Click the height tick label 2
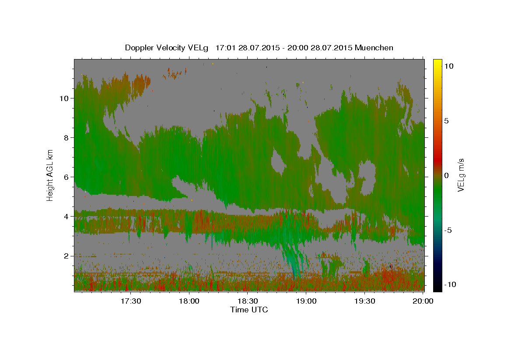This screenshot has width=525, height=350. [66, 255]
